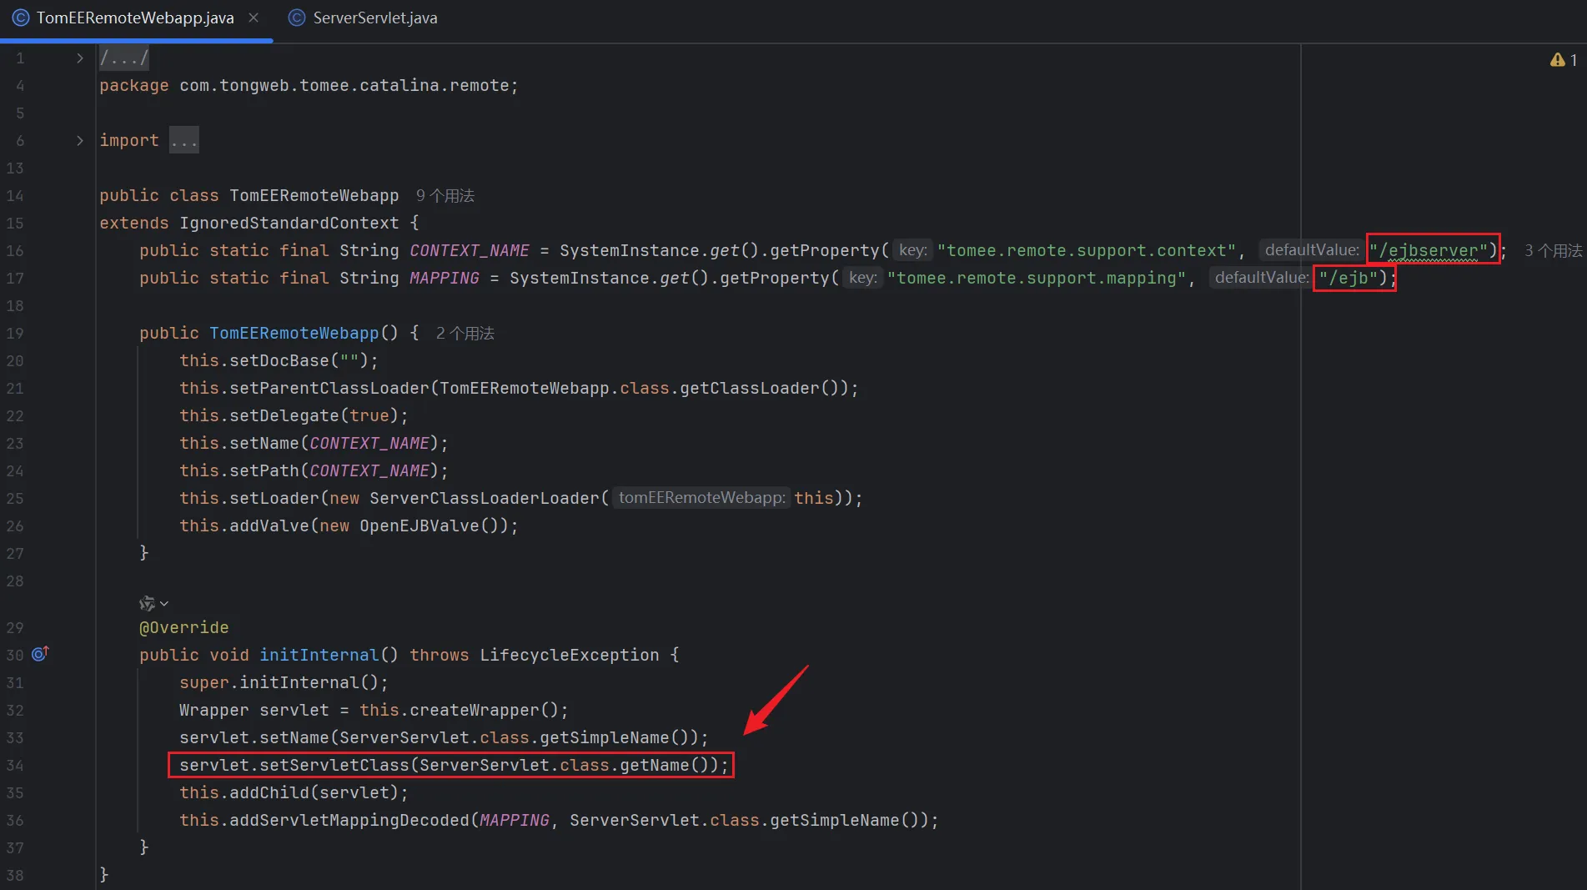Click the class icon on the TomEERemoteWebapp.java tab
Image resolution: width=1587 pixels, height=890 pixels.
click(x=21, y=18)
